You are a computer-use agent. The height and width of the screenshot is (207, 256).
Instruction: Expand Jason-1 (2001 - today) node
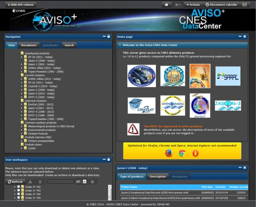(22, 64)
